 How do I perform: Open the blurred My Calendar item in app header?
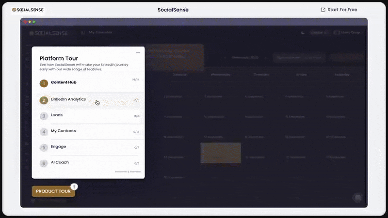97,32
